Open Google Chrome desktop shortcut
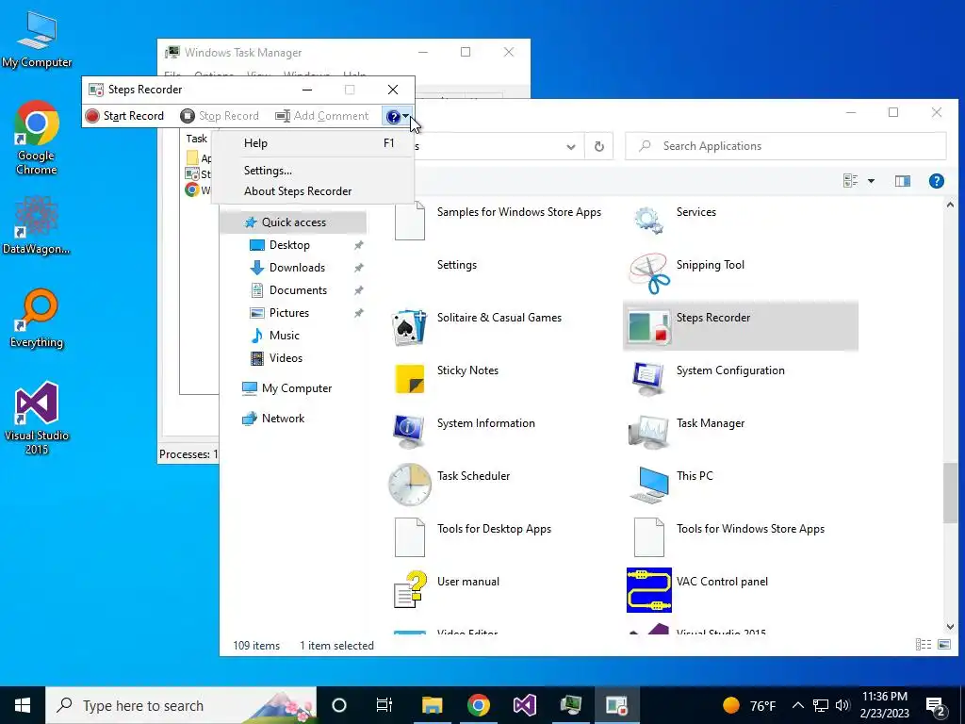965x724 pixels. 37,138
